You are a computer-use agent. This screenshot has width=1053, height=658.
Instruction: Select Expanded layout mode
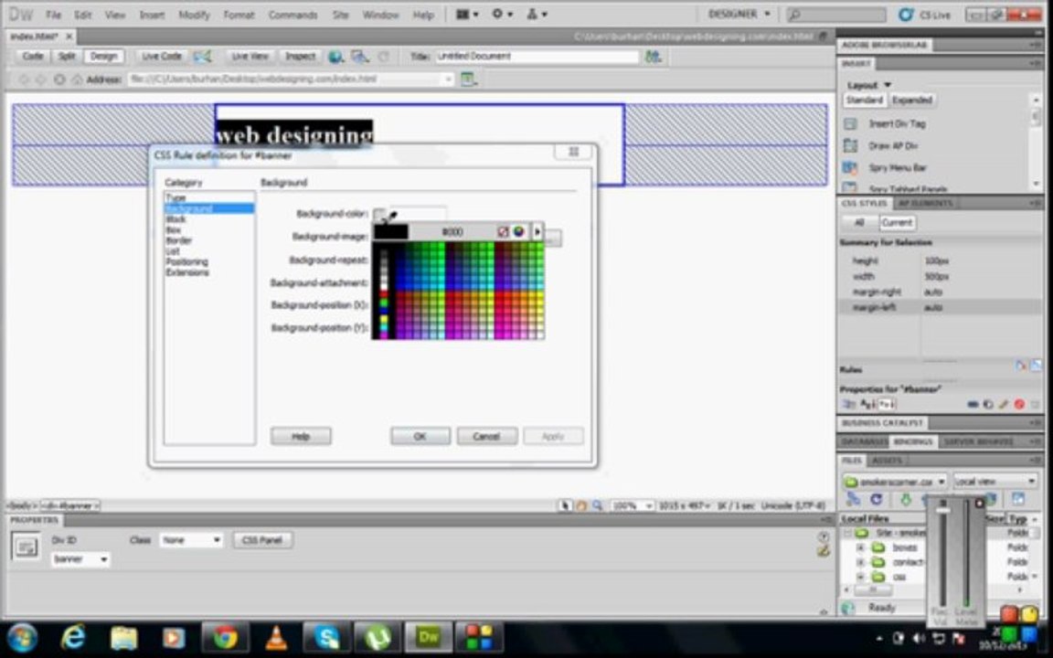(912, 100)
